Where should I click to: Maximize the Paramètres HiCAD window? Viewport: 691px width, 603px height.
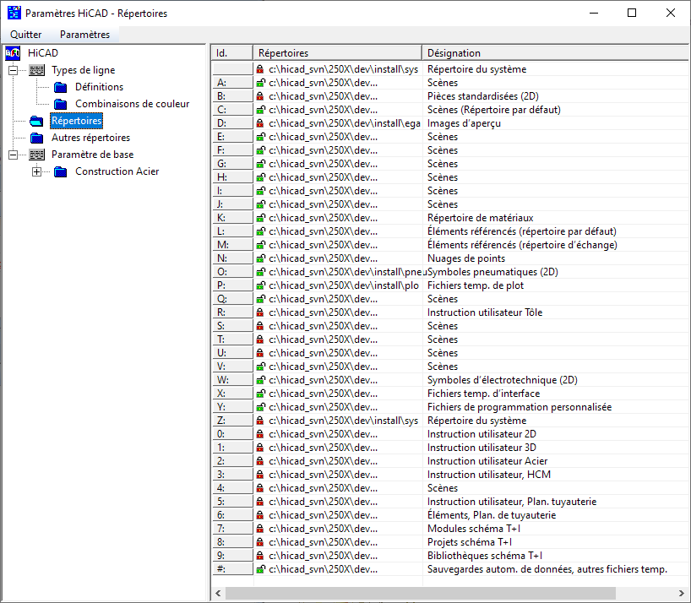(632, 13)
